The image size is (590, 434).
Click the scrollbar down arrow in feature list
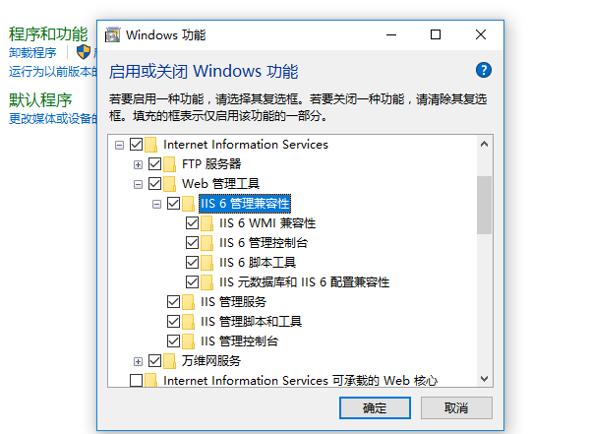(x=484, y=379)
